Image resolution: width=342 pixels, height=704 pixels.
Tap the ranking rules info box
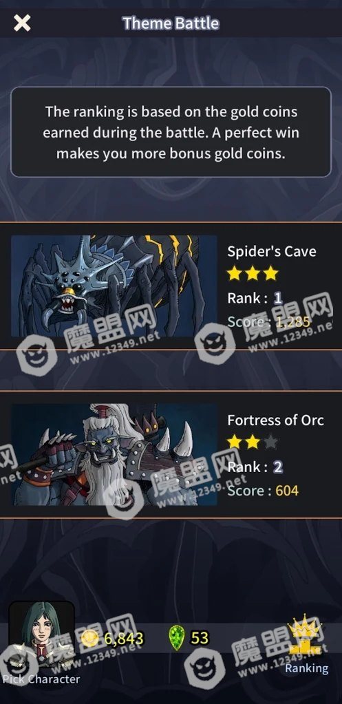click(x=171, y=132)
